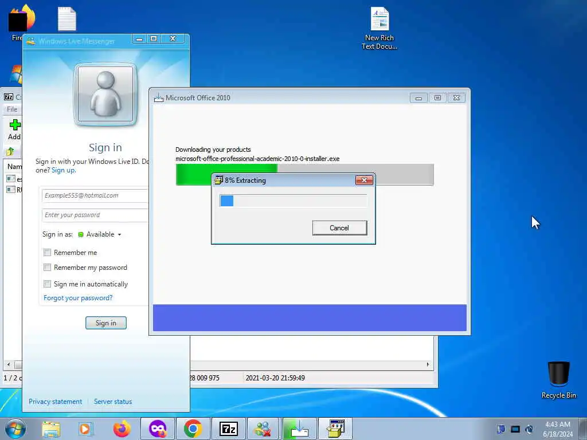Cancel the extraction dialog

tap(339, 228)
